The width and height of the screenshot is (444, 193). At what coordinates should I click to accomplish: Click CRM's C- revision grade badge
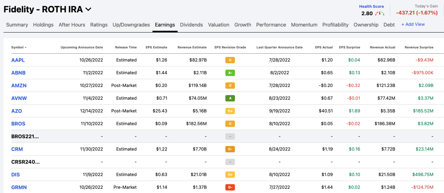click(230, 149)
